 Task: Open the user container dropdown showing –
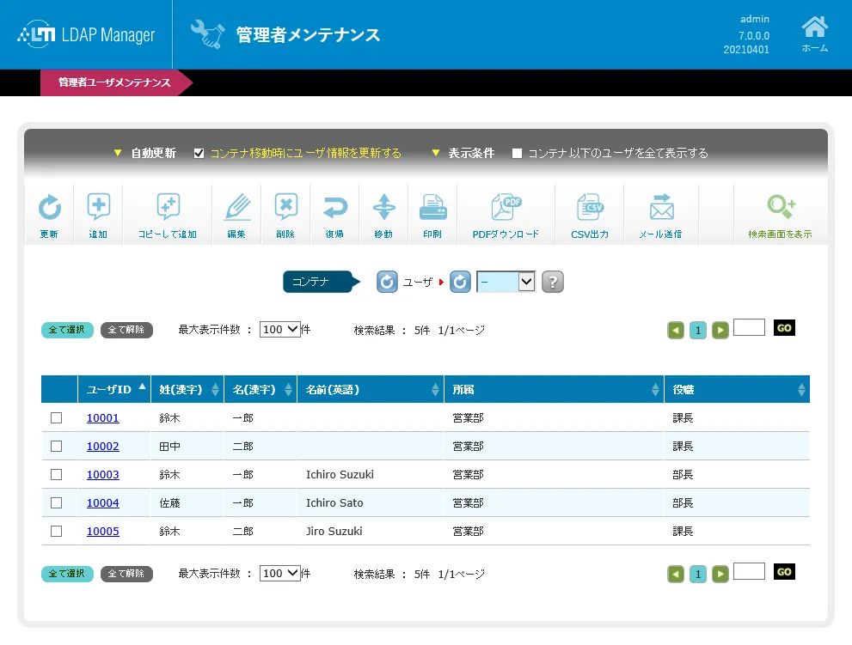506,281
